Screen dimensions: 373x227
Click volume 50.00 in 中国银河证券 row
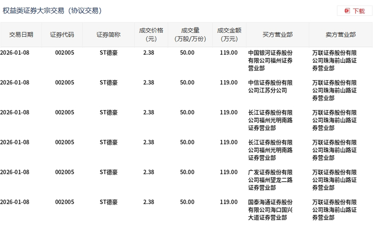(187, 53)
